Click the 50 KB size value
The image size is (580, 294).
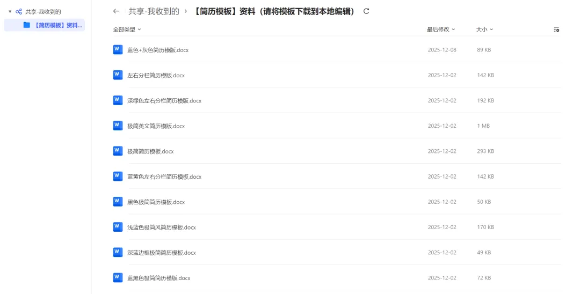484,202
